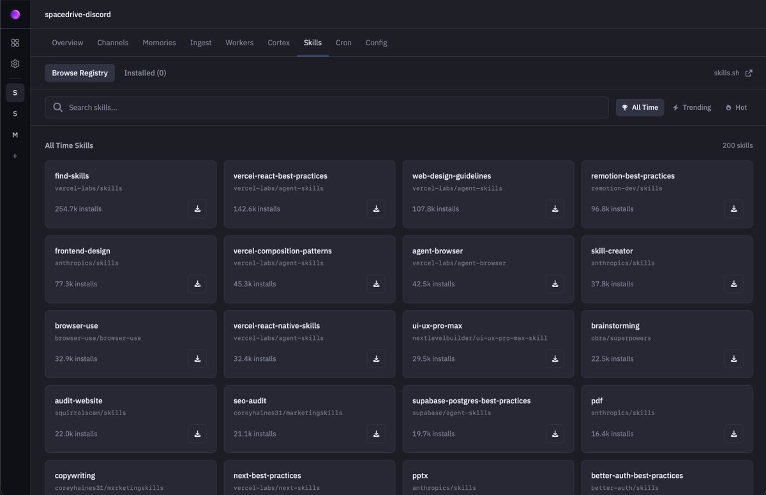Install vercel-react-native-skills via download icon

(376, 358)
